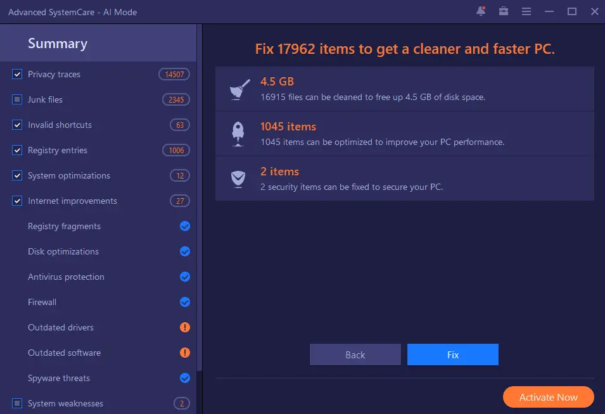Click the 2 security items description

pyautogui.click(x=352, y=187)
